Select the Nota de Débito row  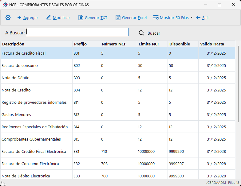point(118,78)
